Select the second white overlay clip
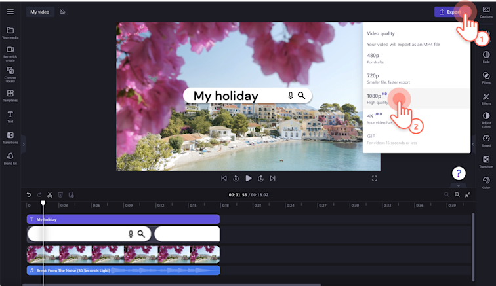This screenshot has height=286, width=496. click(x=187, y=234)
